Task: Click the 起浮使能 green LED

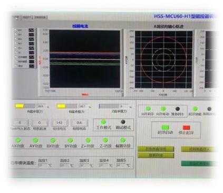Action: tap(195, 109)
